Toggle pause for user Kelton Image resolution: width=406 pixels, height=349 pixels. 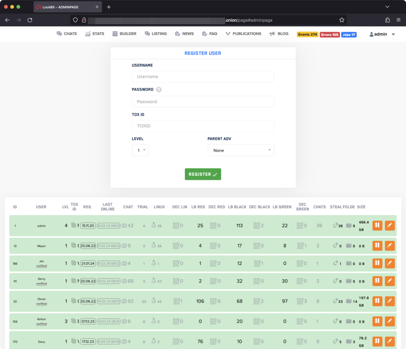[x=377, y=321]
